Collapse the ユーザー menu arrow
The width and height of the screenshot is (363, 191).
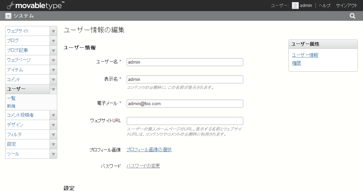coord(53,89)
